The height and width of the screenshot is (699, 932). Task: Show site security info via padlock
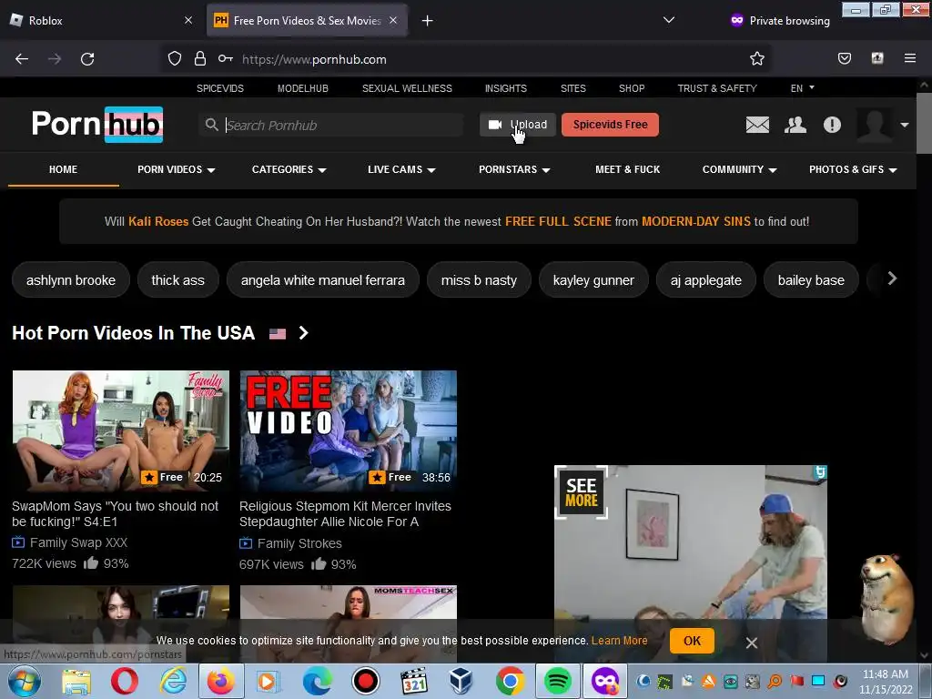(200, 59)
